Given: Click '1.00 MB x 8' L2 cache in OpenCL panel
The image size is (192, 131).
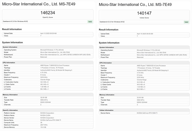Looking at the screenshot, I should coord(44,87).
